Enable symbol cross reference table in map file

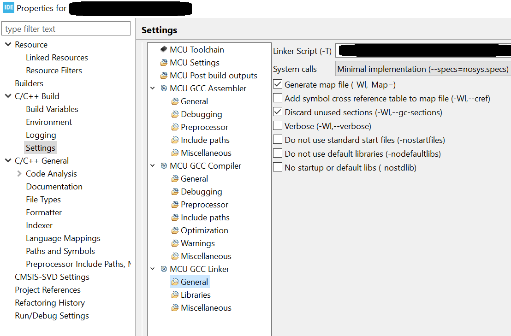pyautogui.click(x=277, y=98)
